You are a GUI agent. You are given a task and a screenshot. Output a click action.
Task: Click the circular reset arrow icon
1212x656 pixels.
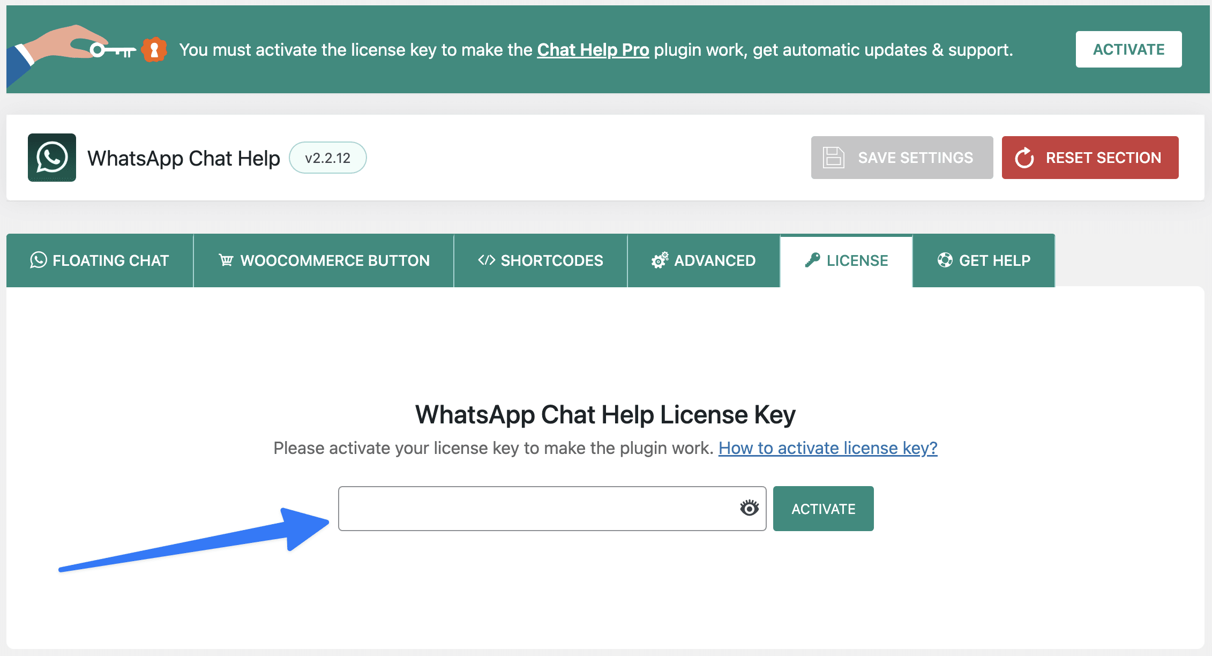point(1024,158)
